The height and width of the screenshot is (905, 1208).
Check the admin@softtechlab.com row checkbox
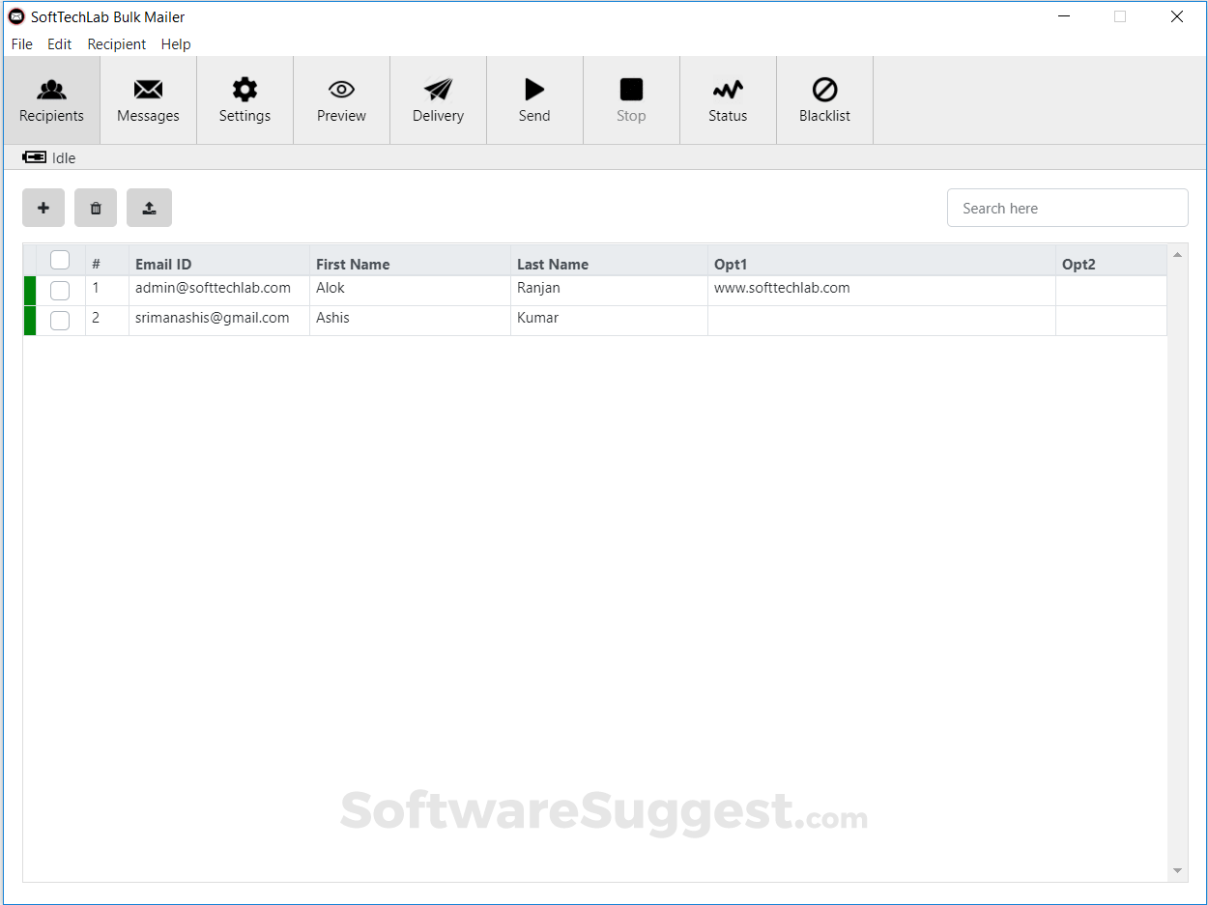pyautogui.click(x=60, y=290)
